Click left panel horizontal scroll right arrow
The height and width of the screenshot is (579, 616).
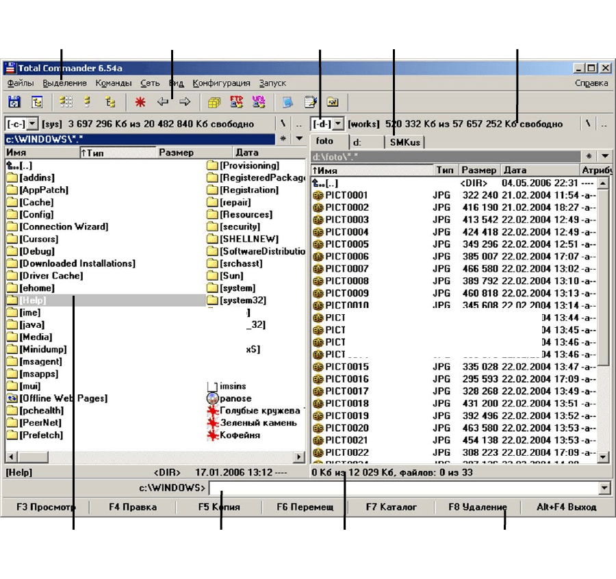(299, 457)
